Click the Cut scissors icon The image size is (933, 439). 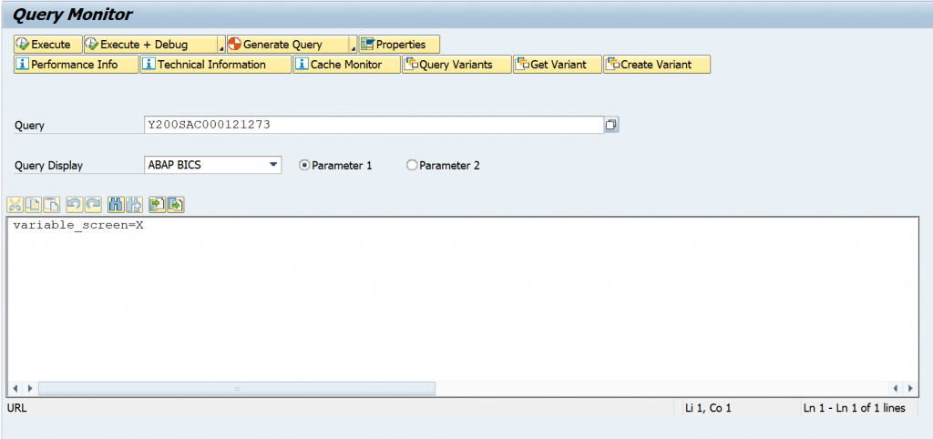coord(15,205)
